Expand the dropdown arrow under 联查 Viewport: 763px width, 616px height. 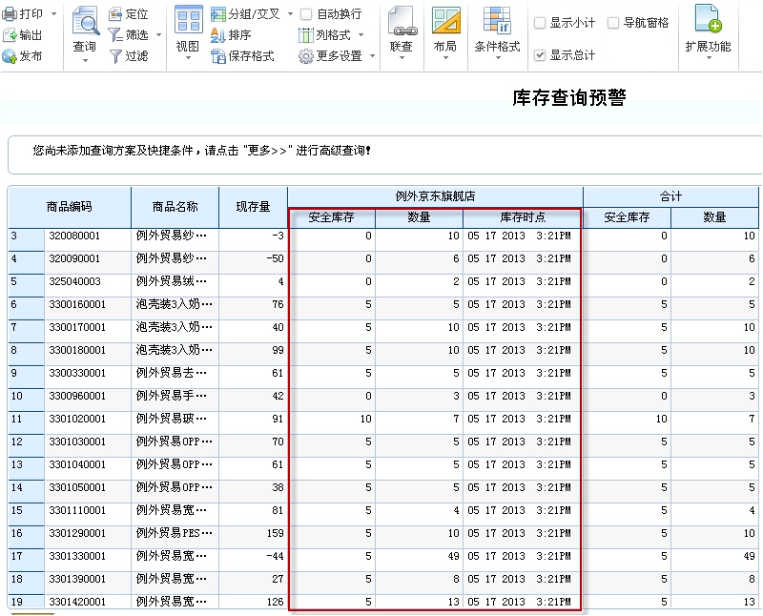click(402, 58)
